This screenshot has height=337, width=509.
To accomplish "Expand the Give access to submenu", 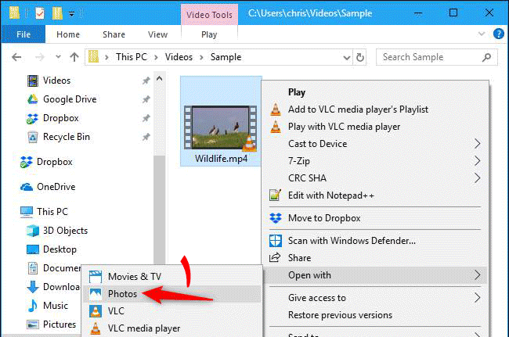I will pyautogui.click(x=477, y=298).
